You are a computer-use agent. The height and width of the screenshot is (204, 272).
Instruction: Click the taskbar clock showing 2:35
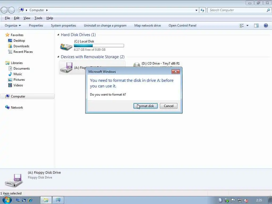(x=259, y=200)
